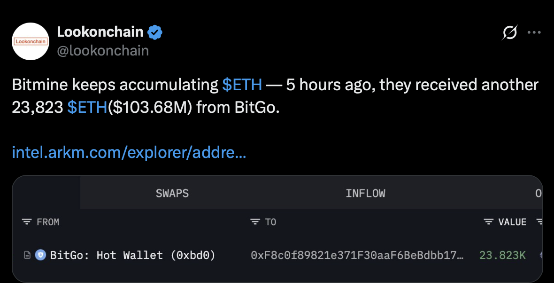Open the BitGo: Hot Wallet (0xbd0) entity
554x283 pixels.
pyautogui.click(x=132, y=255)
